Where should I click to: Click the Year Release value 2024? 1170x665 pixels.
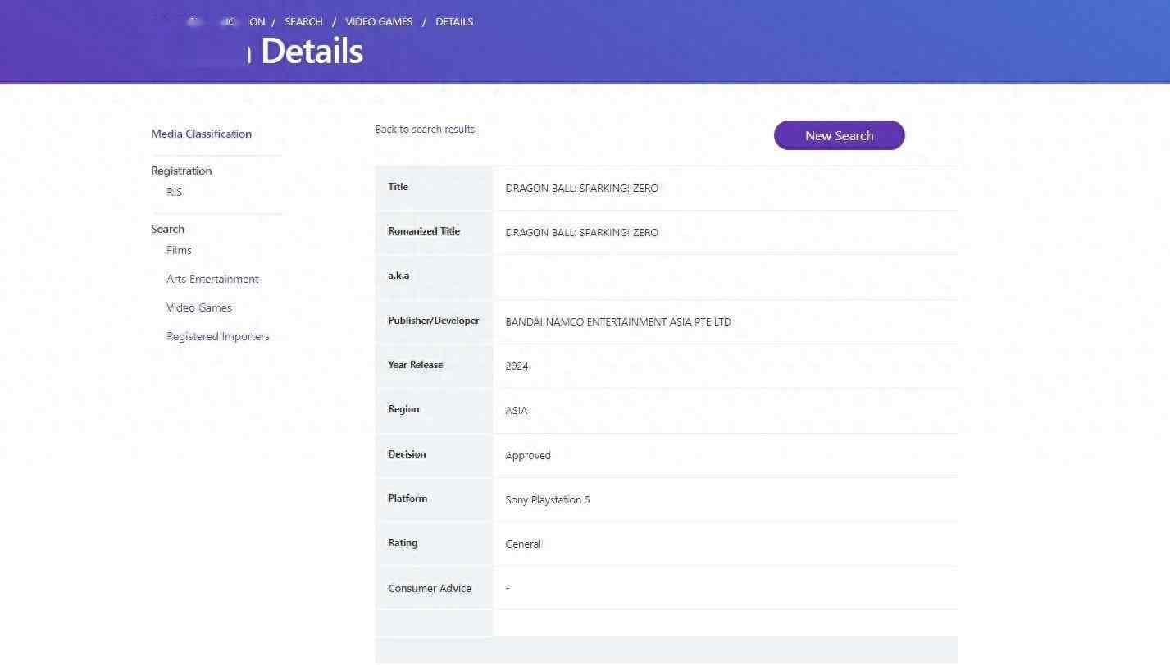pyautogui.click(x=517, y=366)
